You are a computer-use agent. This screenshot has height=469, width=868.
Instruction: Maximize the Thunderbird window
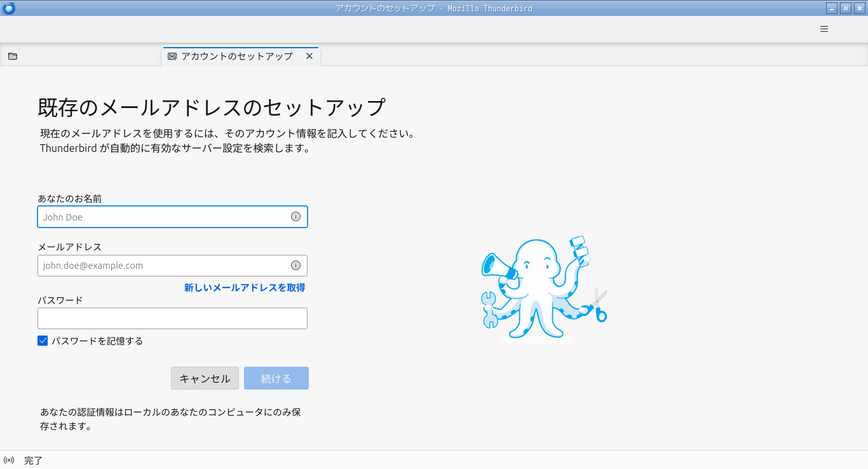pyautogui.click(x=846, y=8)
